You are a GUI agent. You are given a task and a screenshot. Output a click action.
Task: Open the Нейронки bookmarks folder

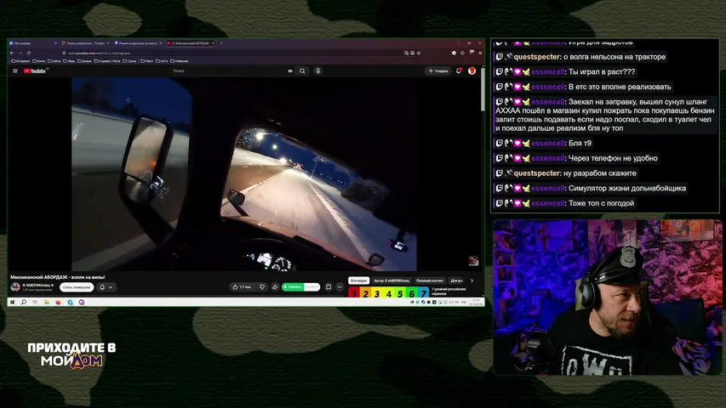180,61
